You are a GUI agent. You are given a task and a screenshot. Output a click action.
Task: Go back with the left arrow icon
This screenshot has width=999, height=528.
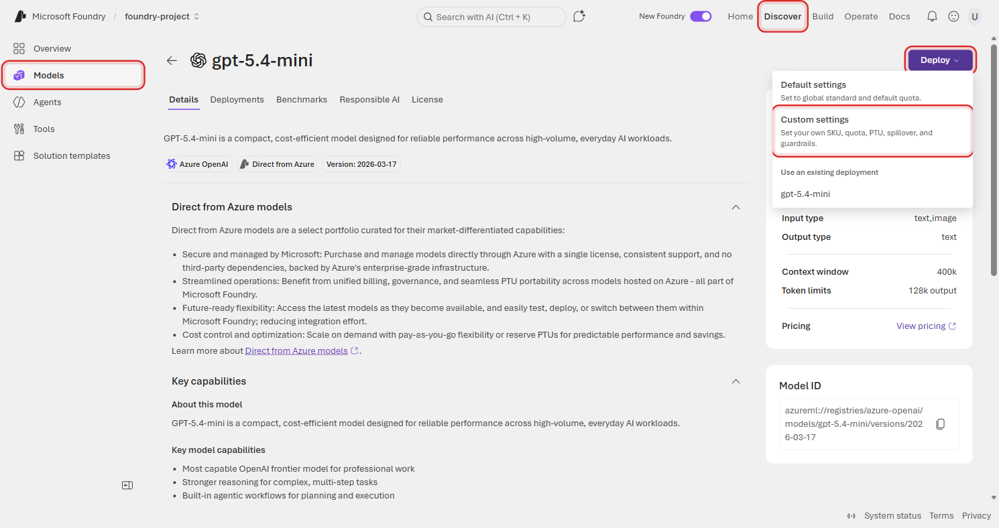(172, 60)
